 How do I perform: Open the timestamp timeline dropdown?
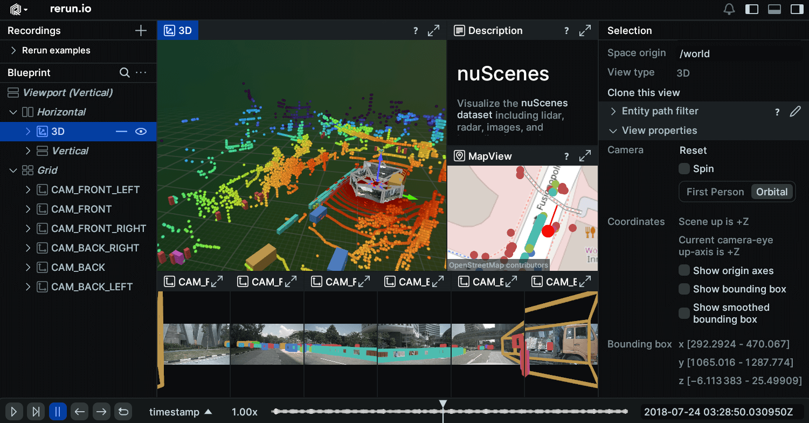coord(180,412)
